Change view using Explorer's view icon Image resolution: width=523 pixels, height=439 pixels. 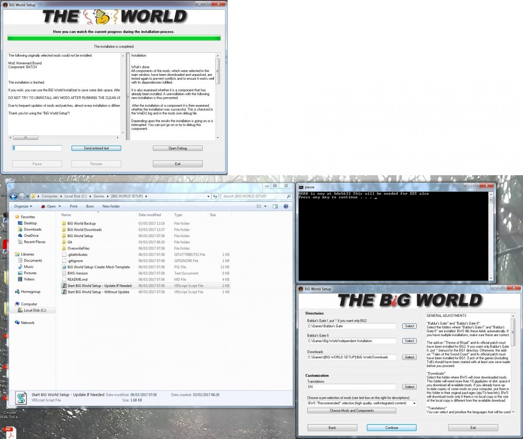259,206
